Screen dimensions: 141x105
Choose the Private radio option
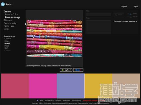tap(128, 17)
